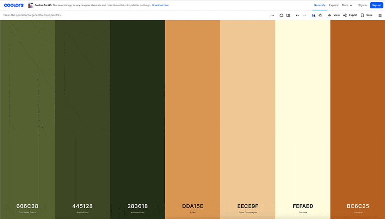Screen dimensions: 385x219
Task: Open the palette layout panel icon
Action: tap(288, 15)
